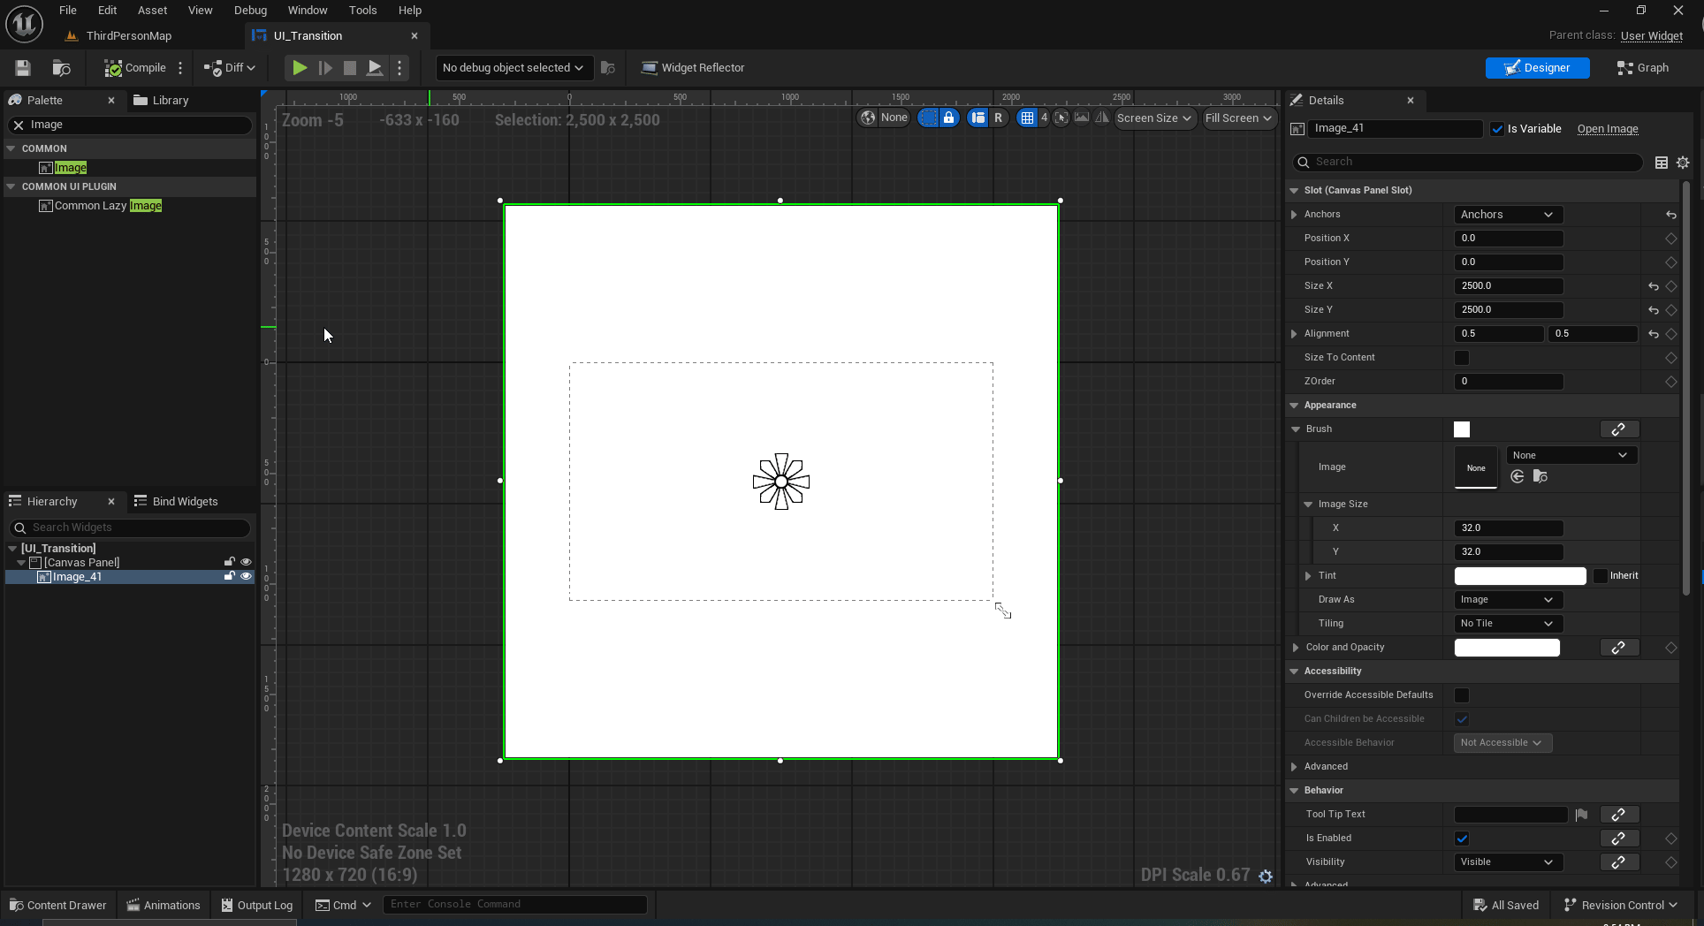The height and width of the screenshot is (926, 1704).
Task: Enable the Size To Content checkbox
Action: (1462, 358)
